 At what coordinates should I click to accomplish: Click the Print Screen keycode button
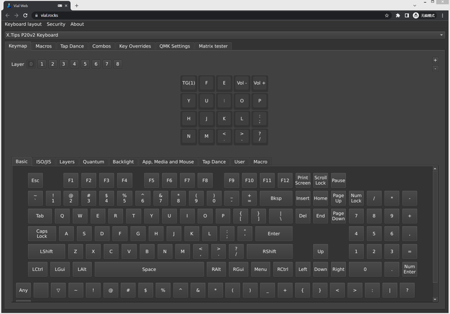click(302, 180)
